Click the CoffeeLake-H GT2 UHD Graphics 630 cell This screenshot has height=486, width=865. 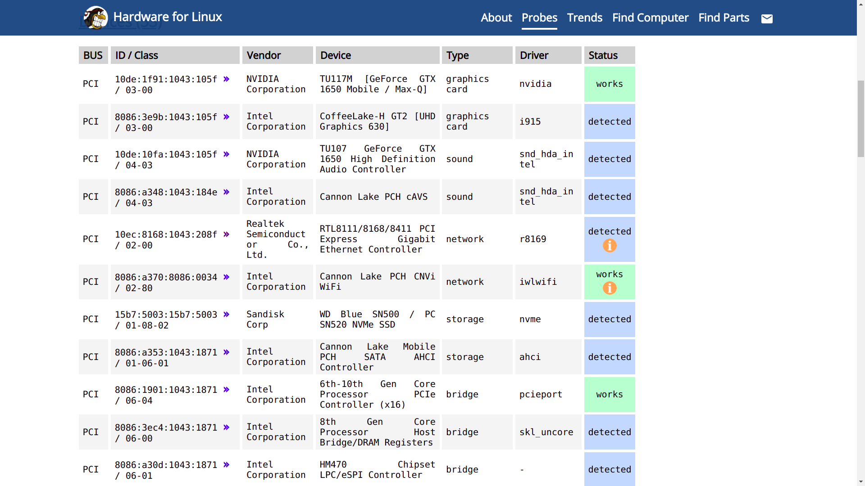coord(378,121)
